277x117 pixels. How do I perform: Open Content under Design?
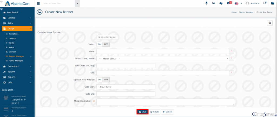point(12,52)
